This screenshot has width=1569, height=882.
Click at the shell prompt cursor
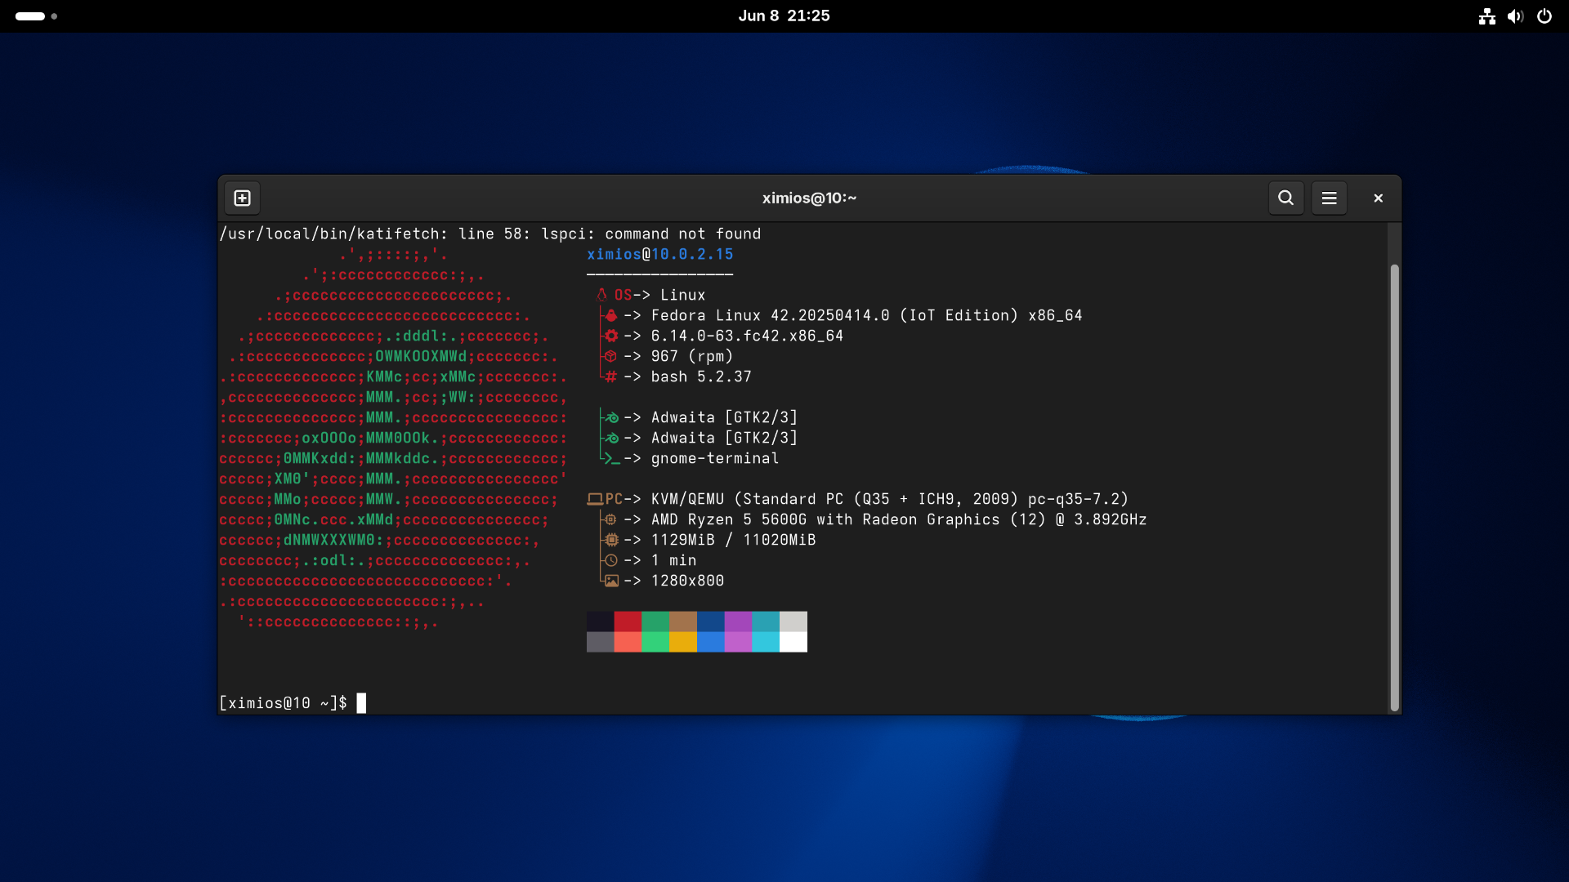pyautogui.click(x=361, y=703)
